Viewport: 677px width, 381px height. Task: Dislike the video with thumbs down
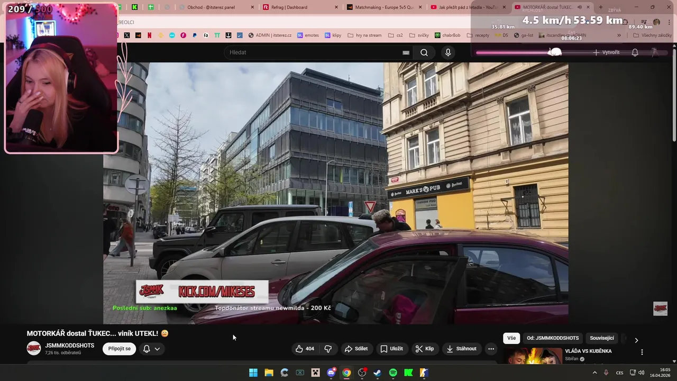(x=328, y=349)
